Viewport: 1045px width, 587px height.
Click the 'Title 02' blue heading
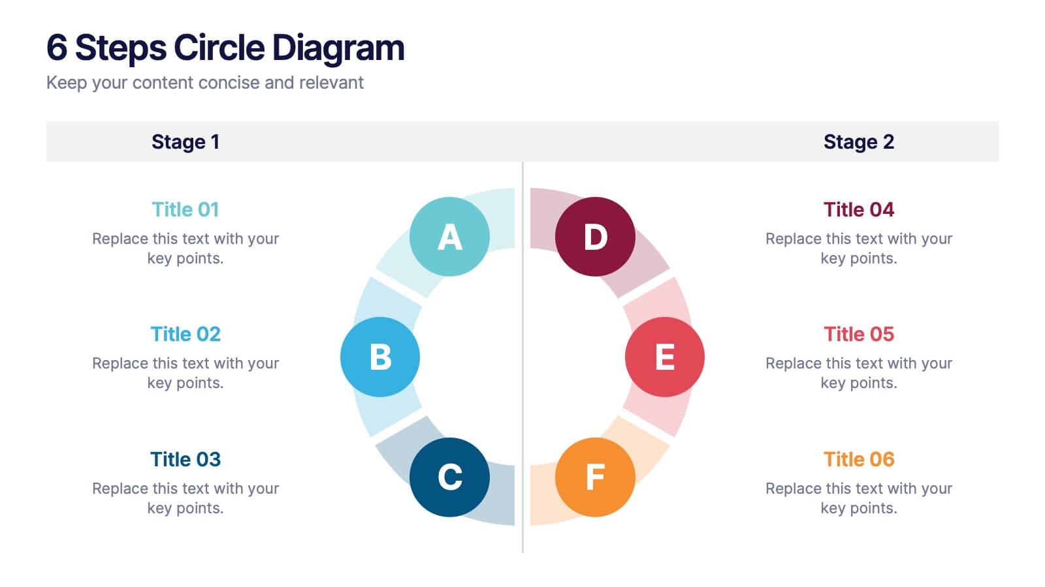185,334
